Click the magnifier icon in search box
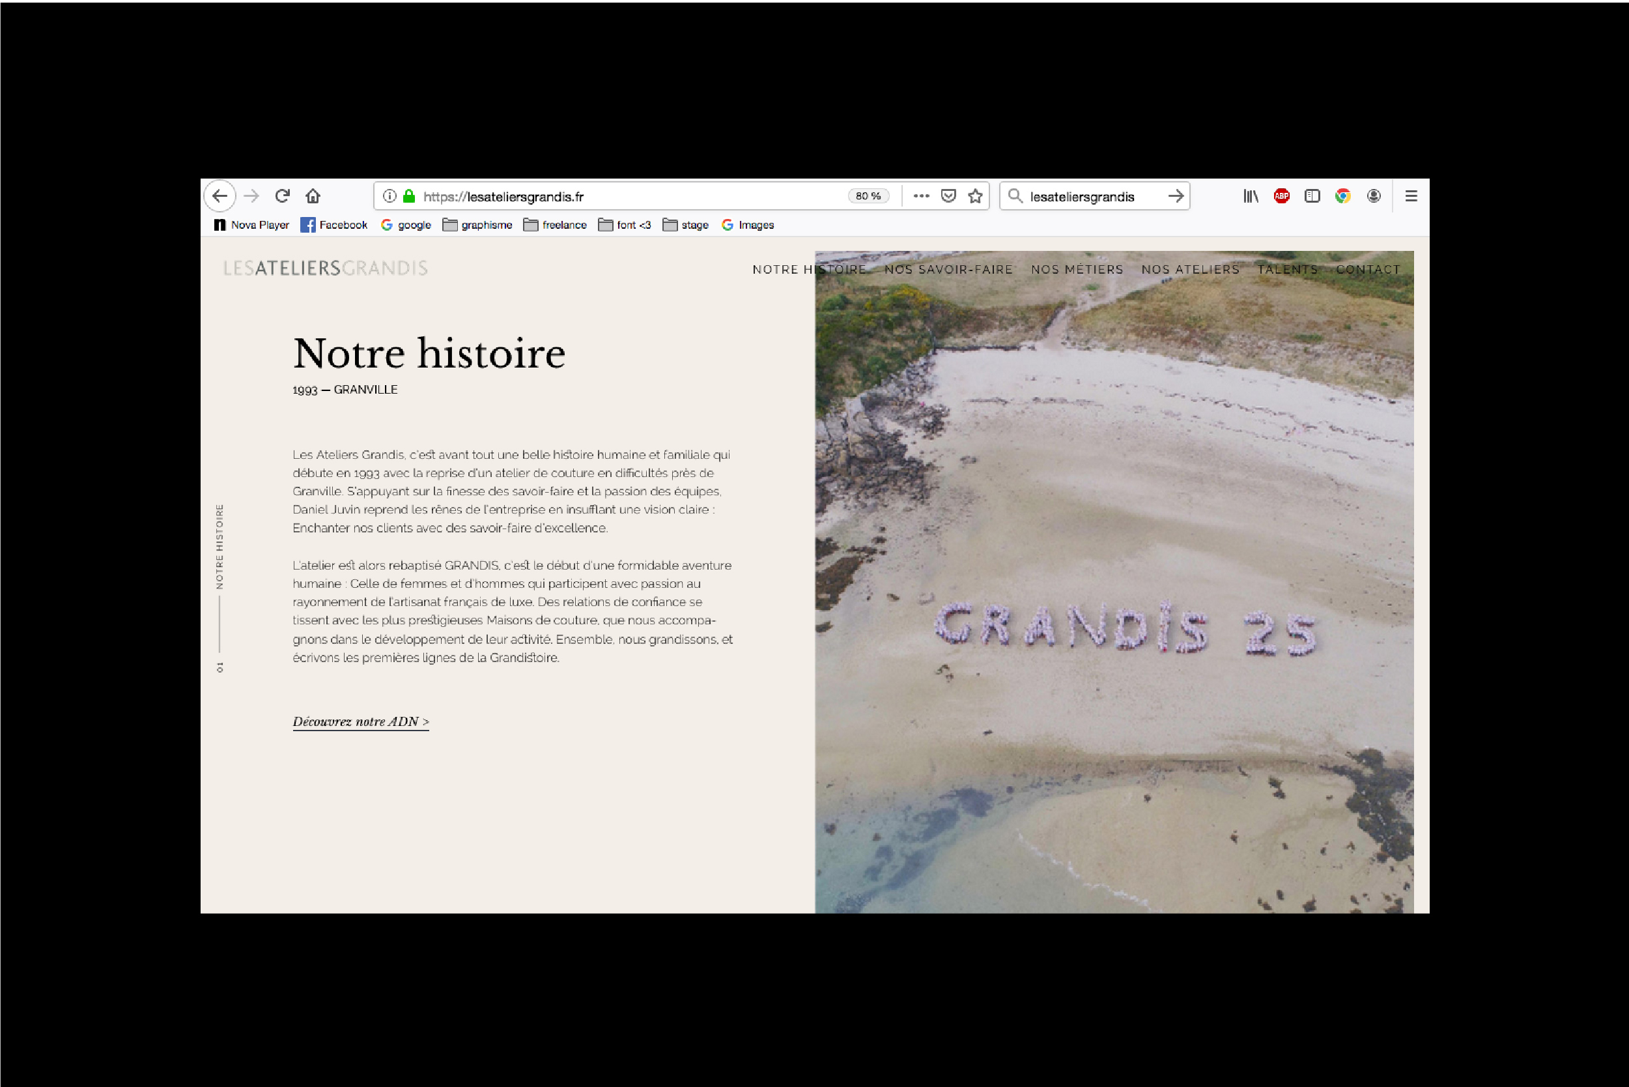Image resolution: width=1629 pixels, height=1087 pixels. [1015, 196]
